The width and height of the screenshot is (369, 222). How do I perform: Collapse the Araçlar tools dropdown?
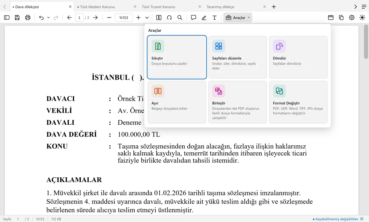coord(238,18)
